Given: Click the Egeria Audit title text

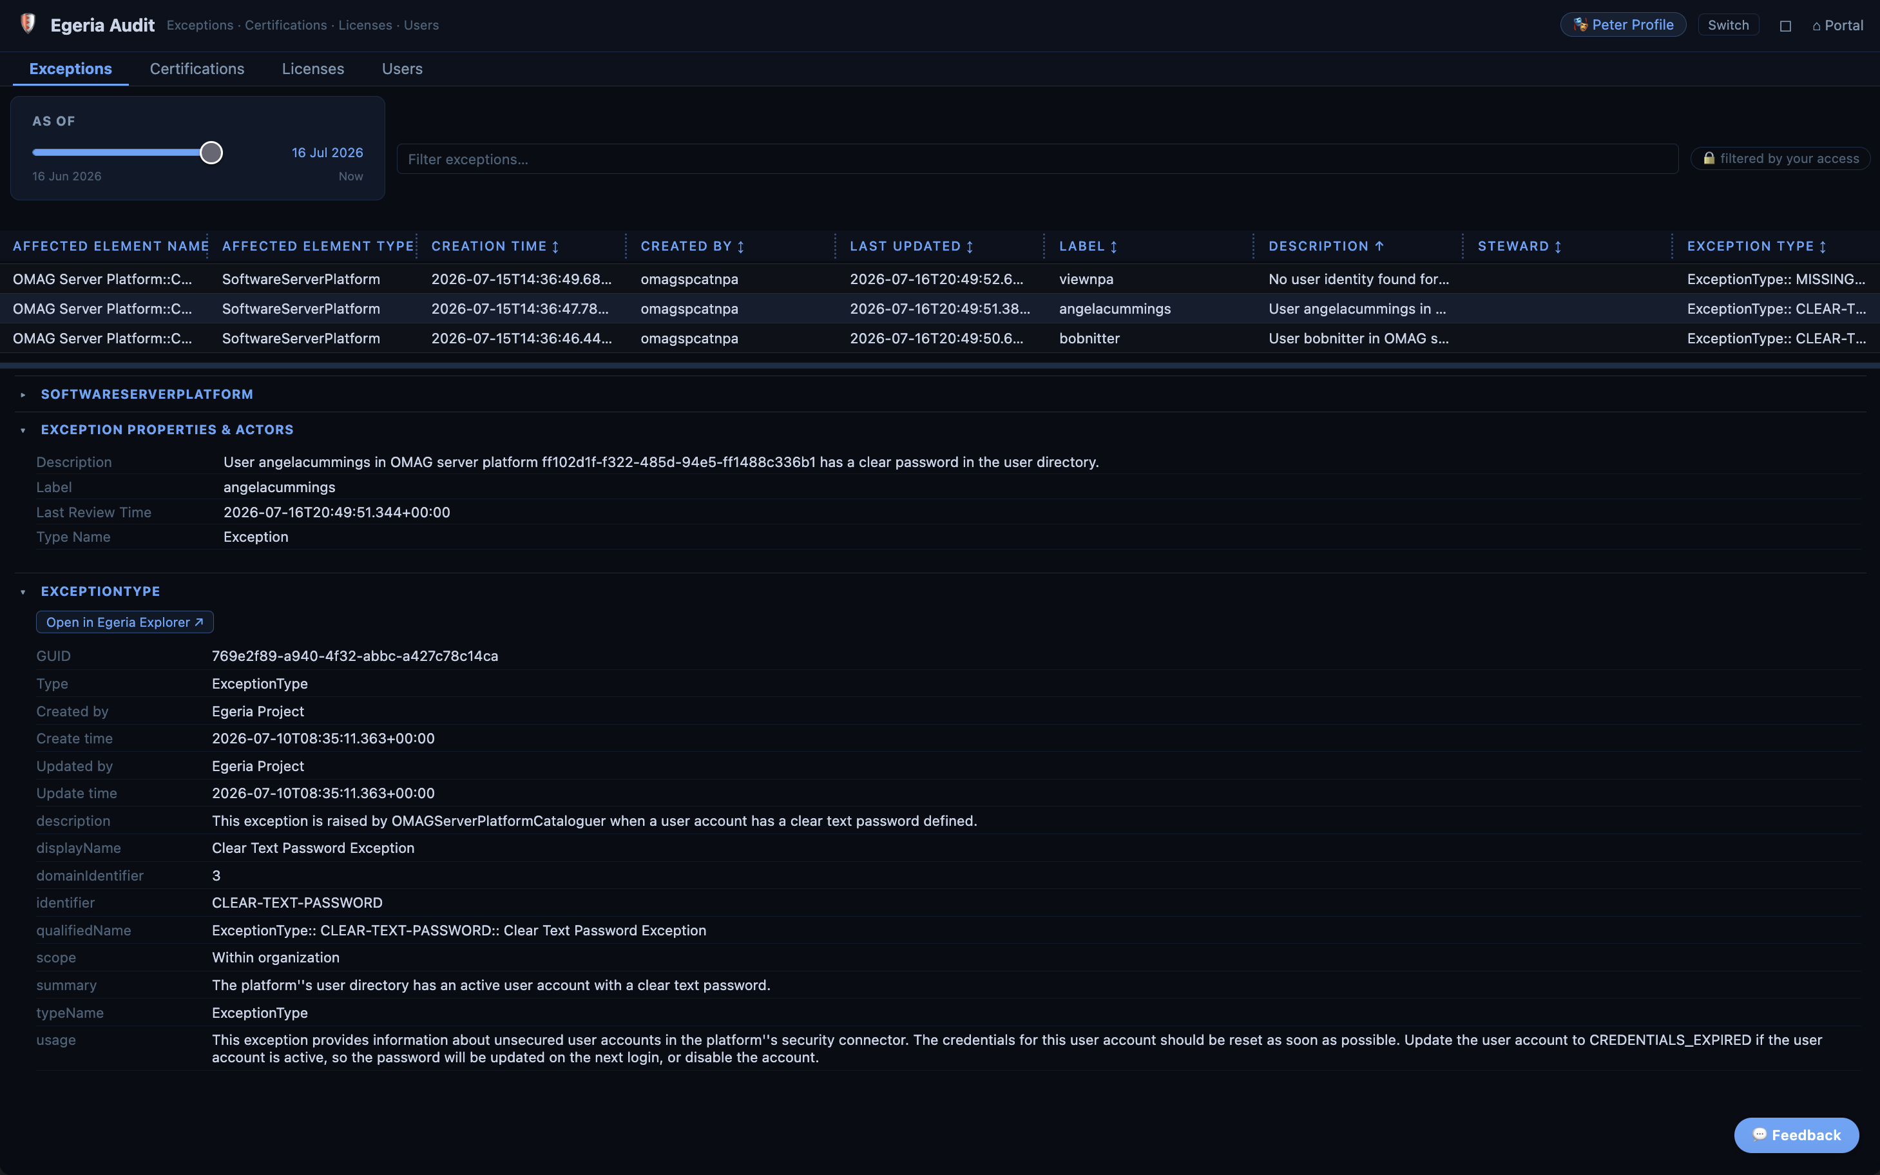Looking at the screenshot, I should click(x=102, y=25).
